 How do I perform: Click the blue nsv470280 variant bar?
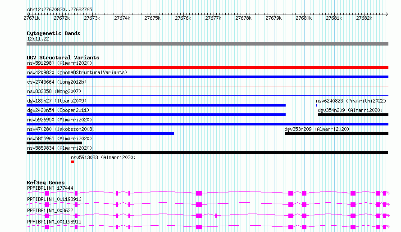click(x=100, y=134)
